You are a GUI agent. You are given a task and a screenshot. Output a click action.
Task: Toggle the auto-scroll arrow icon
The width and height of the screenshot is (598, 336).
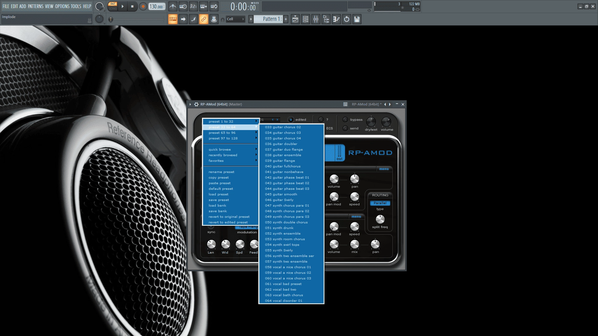183,19
